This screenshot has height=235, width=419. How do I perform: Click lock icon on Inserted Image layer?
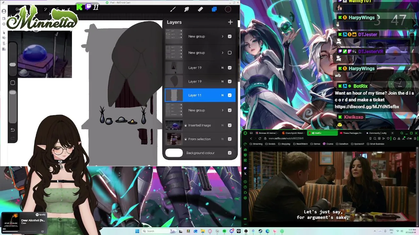[x=186, y=125]
